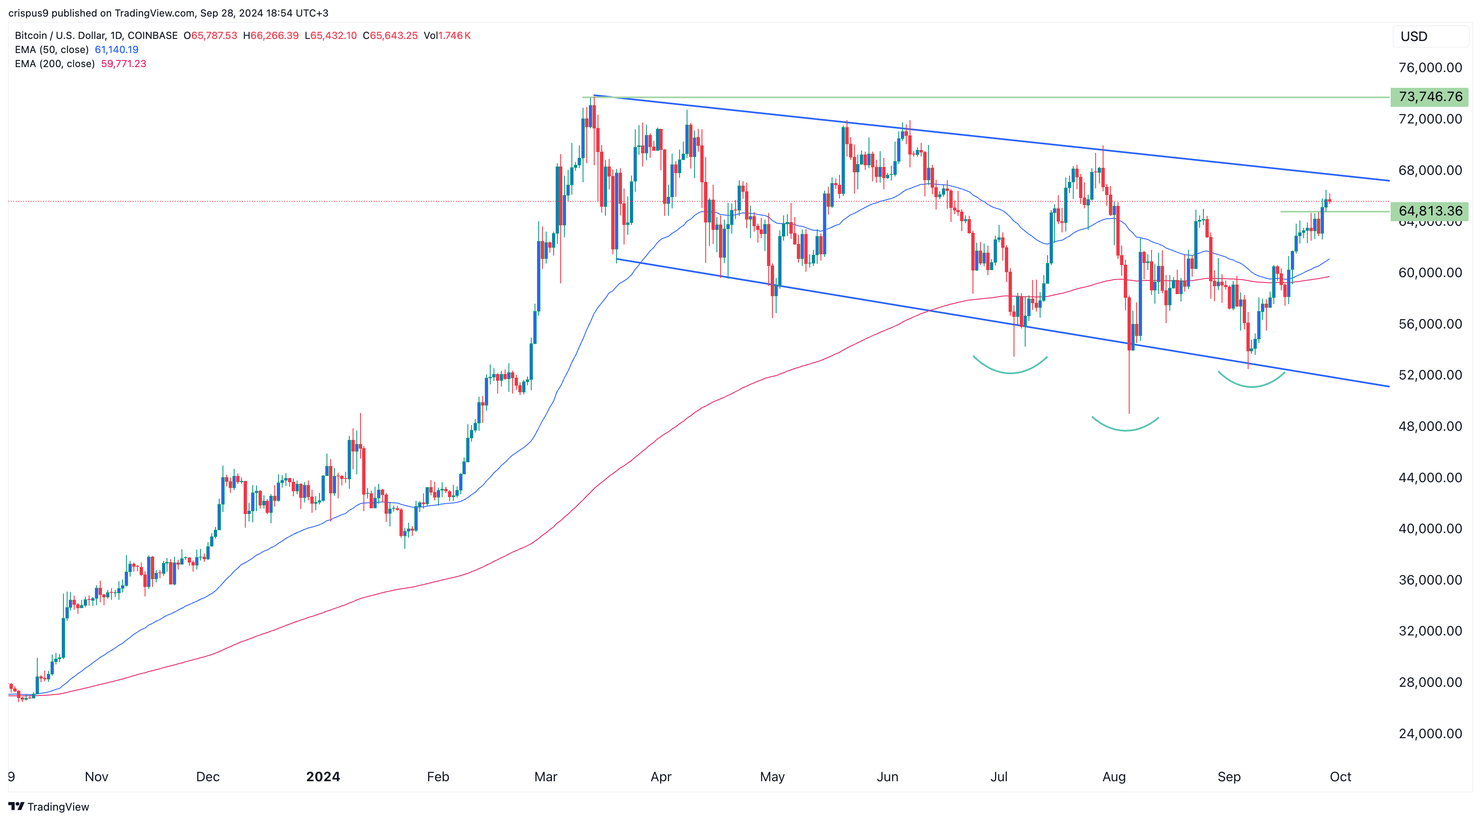Click the Oct label on time axis
The image size is (1481, 821).
point(1340,777)
